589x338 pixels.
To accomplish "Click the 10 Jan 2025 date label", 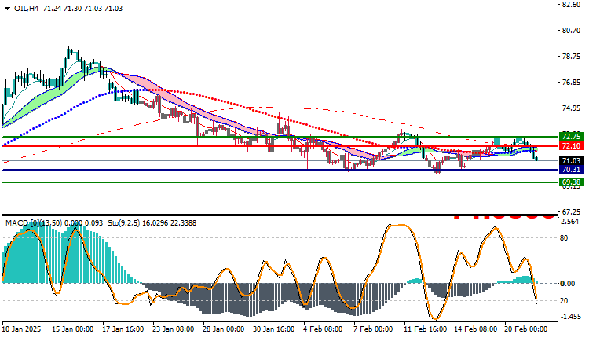I will [22, 329].
